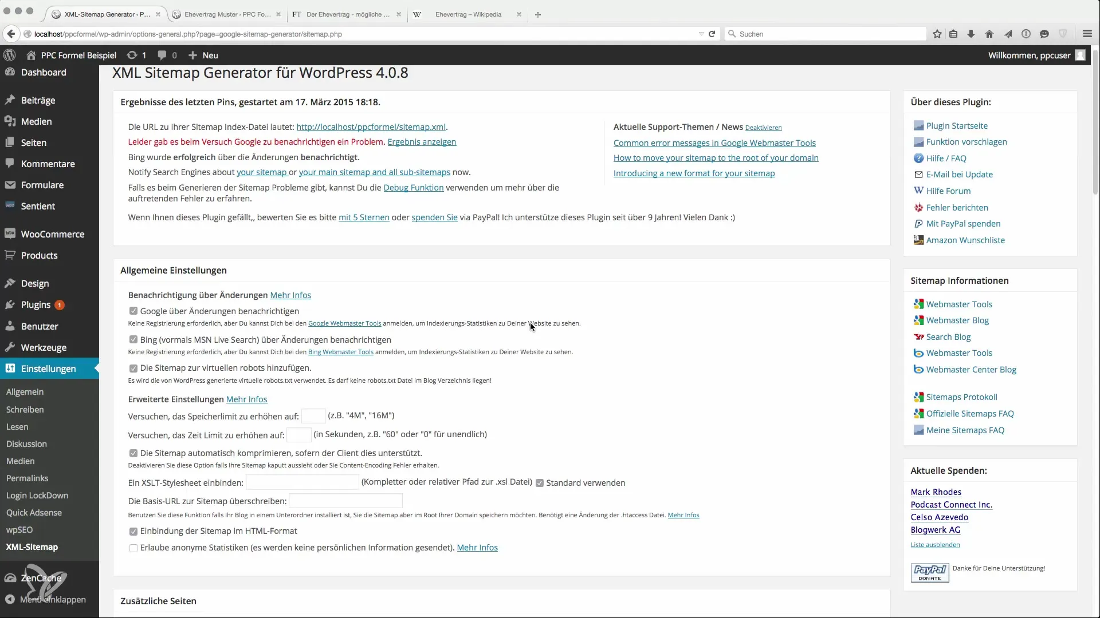Switch to the Ehevertrag – Wikipedia tab
The height and width of the screenshot is (618, 1100).
click(x=468, y=14)
